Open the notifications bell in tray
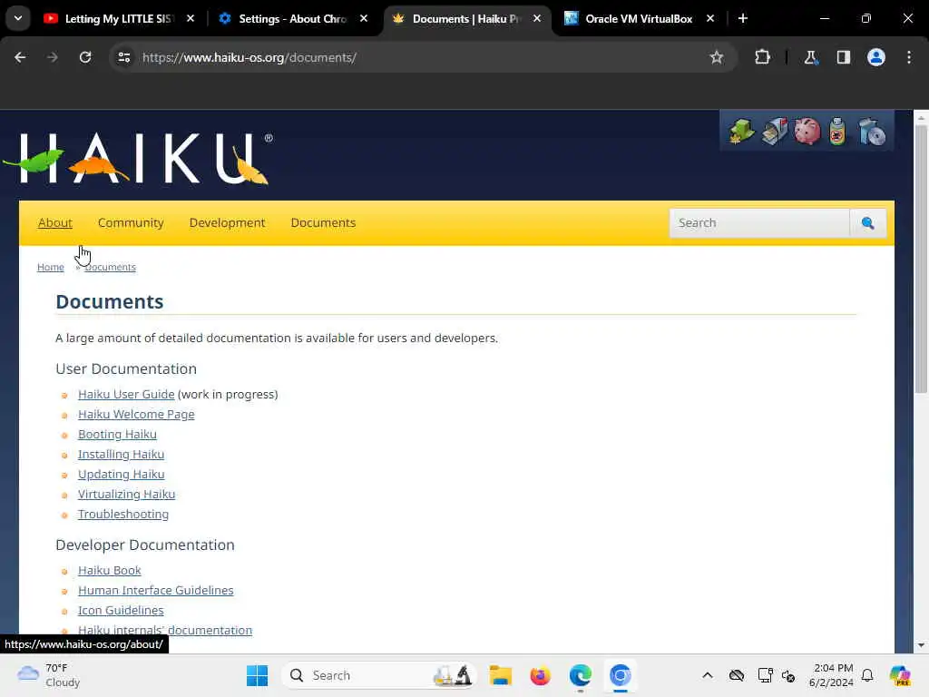 coord(867,675)
